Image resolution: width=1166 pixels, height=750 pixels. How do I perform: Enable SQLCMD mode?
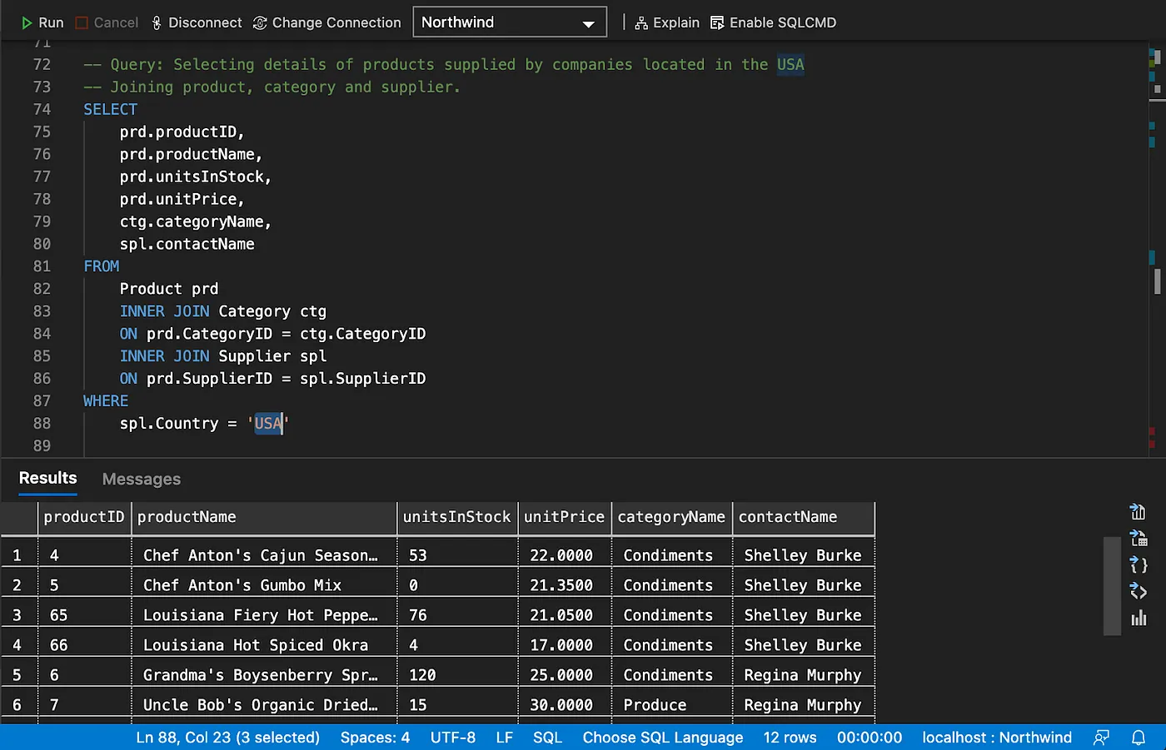[773, 22]
